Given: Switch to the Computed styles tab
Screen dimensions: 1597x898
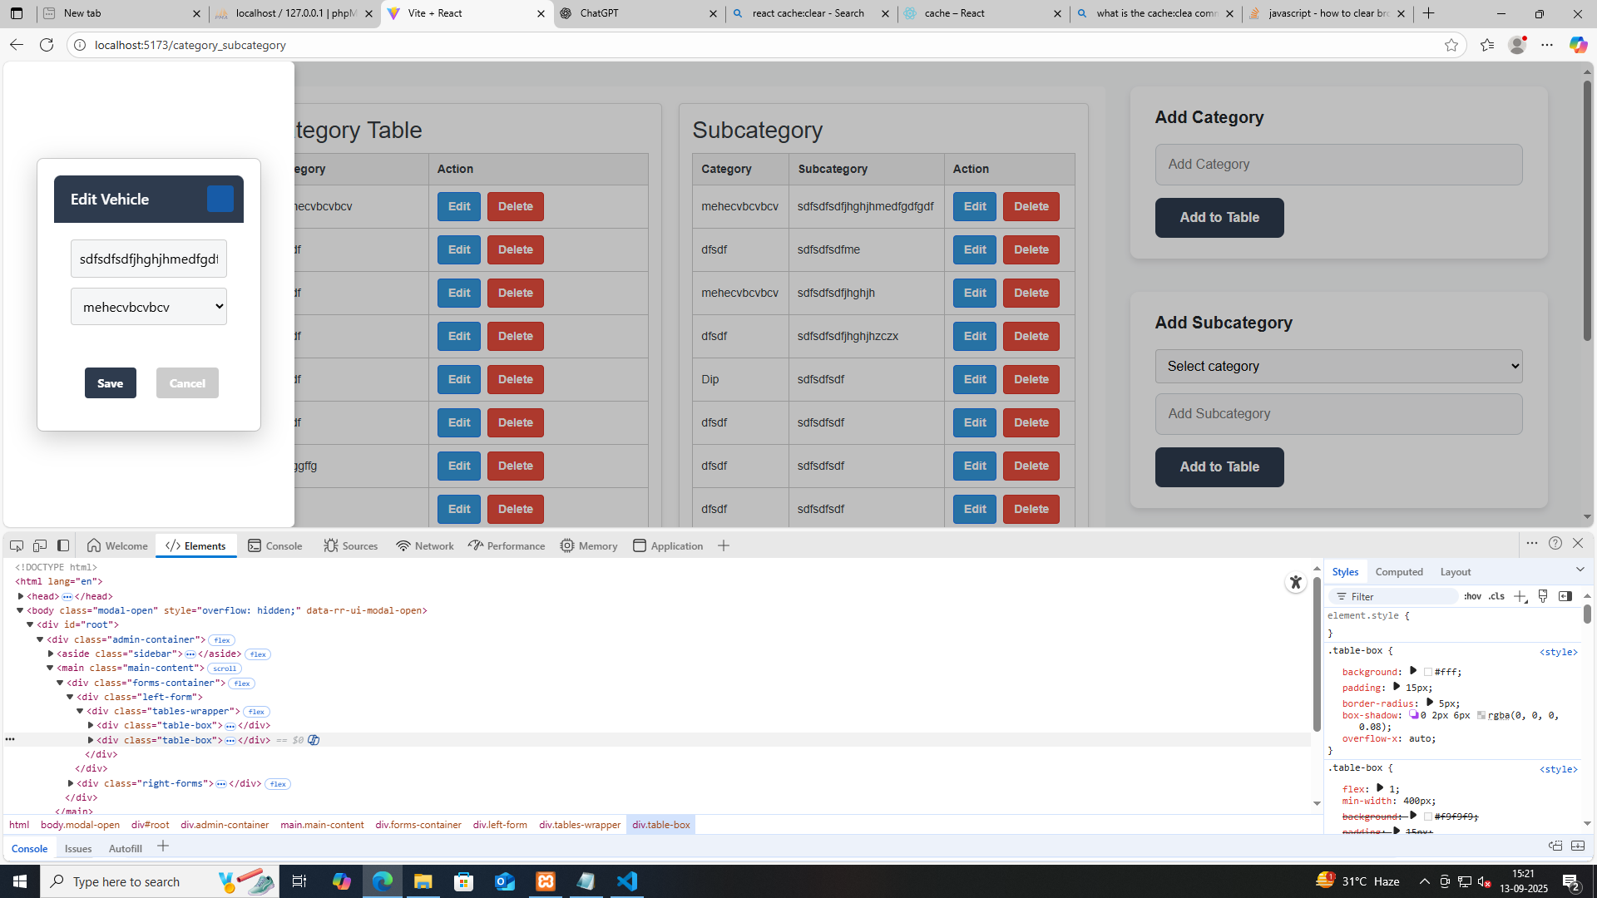Looking at the screenshot, I should point(1398,572).
